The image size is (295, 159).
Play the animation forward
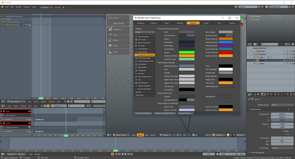126,154
